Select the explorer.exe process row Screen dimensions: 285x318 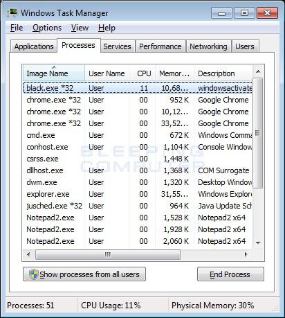click(x=138, y=194)
